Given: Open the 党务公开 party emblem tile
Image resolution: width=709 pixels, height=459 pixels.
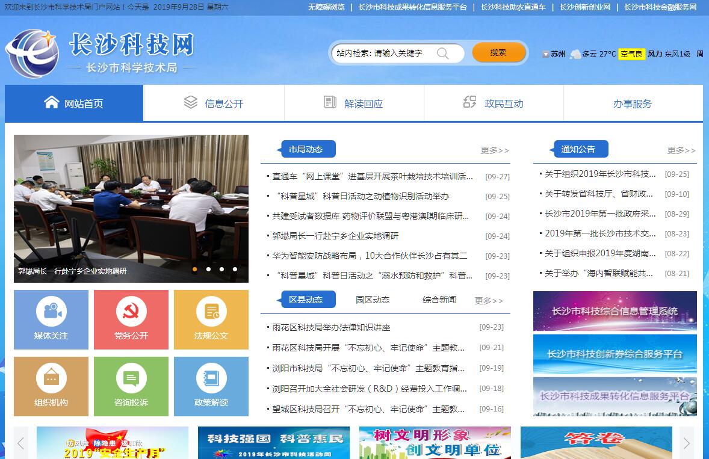Looking at the screenshot, I should pos(131,319).
